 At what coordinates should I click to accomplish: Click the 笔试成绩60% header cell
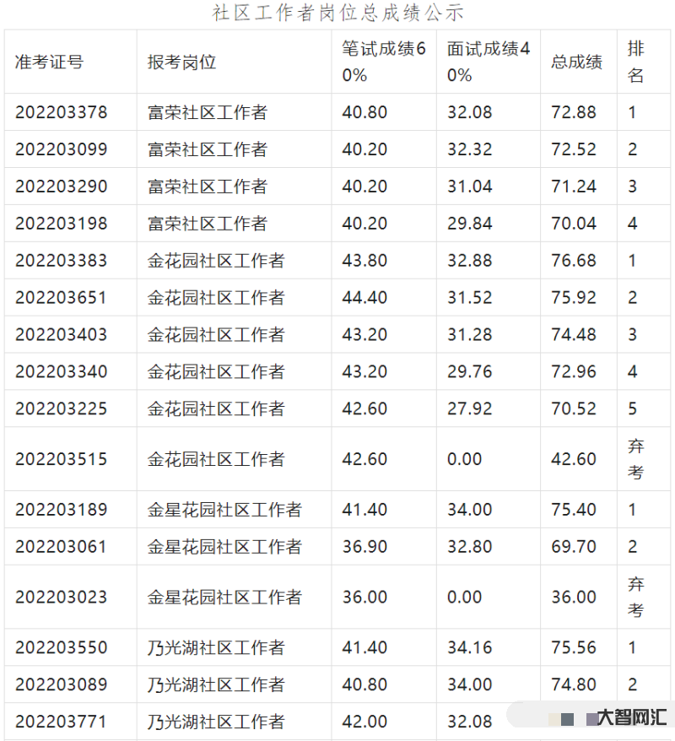[384, 62]
